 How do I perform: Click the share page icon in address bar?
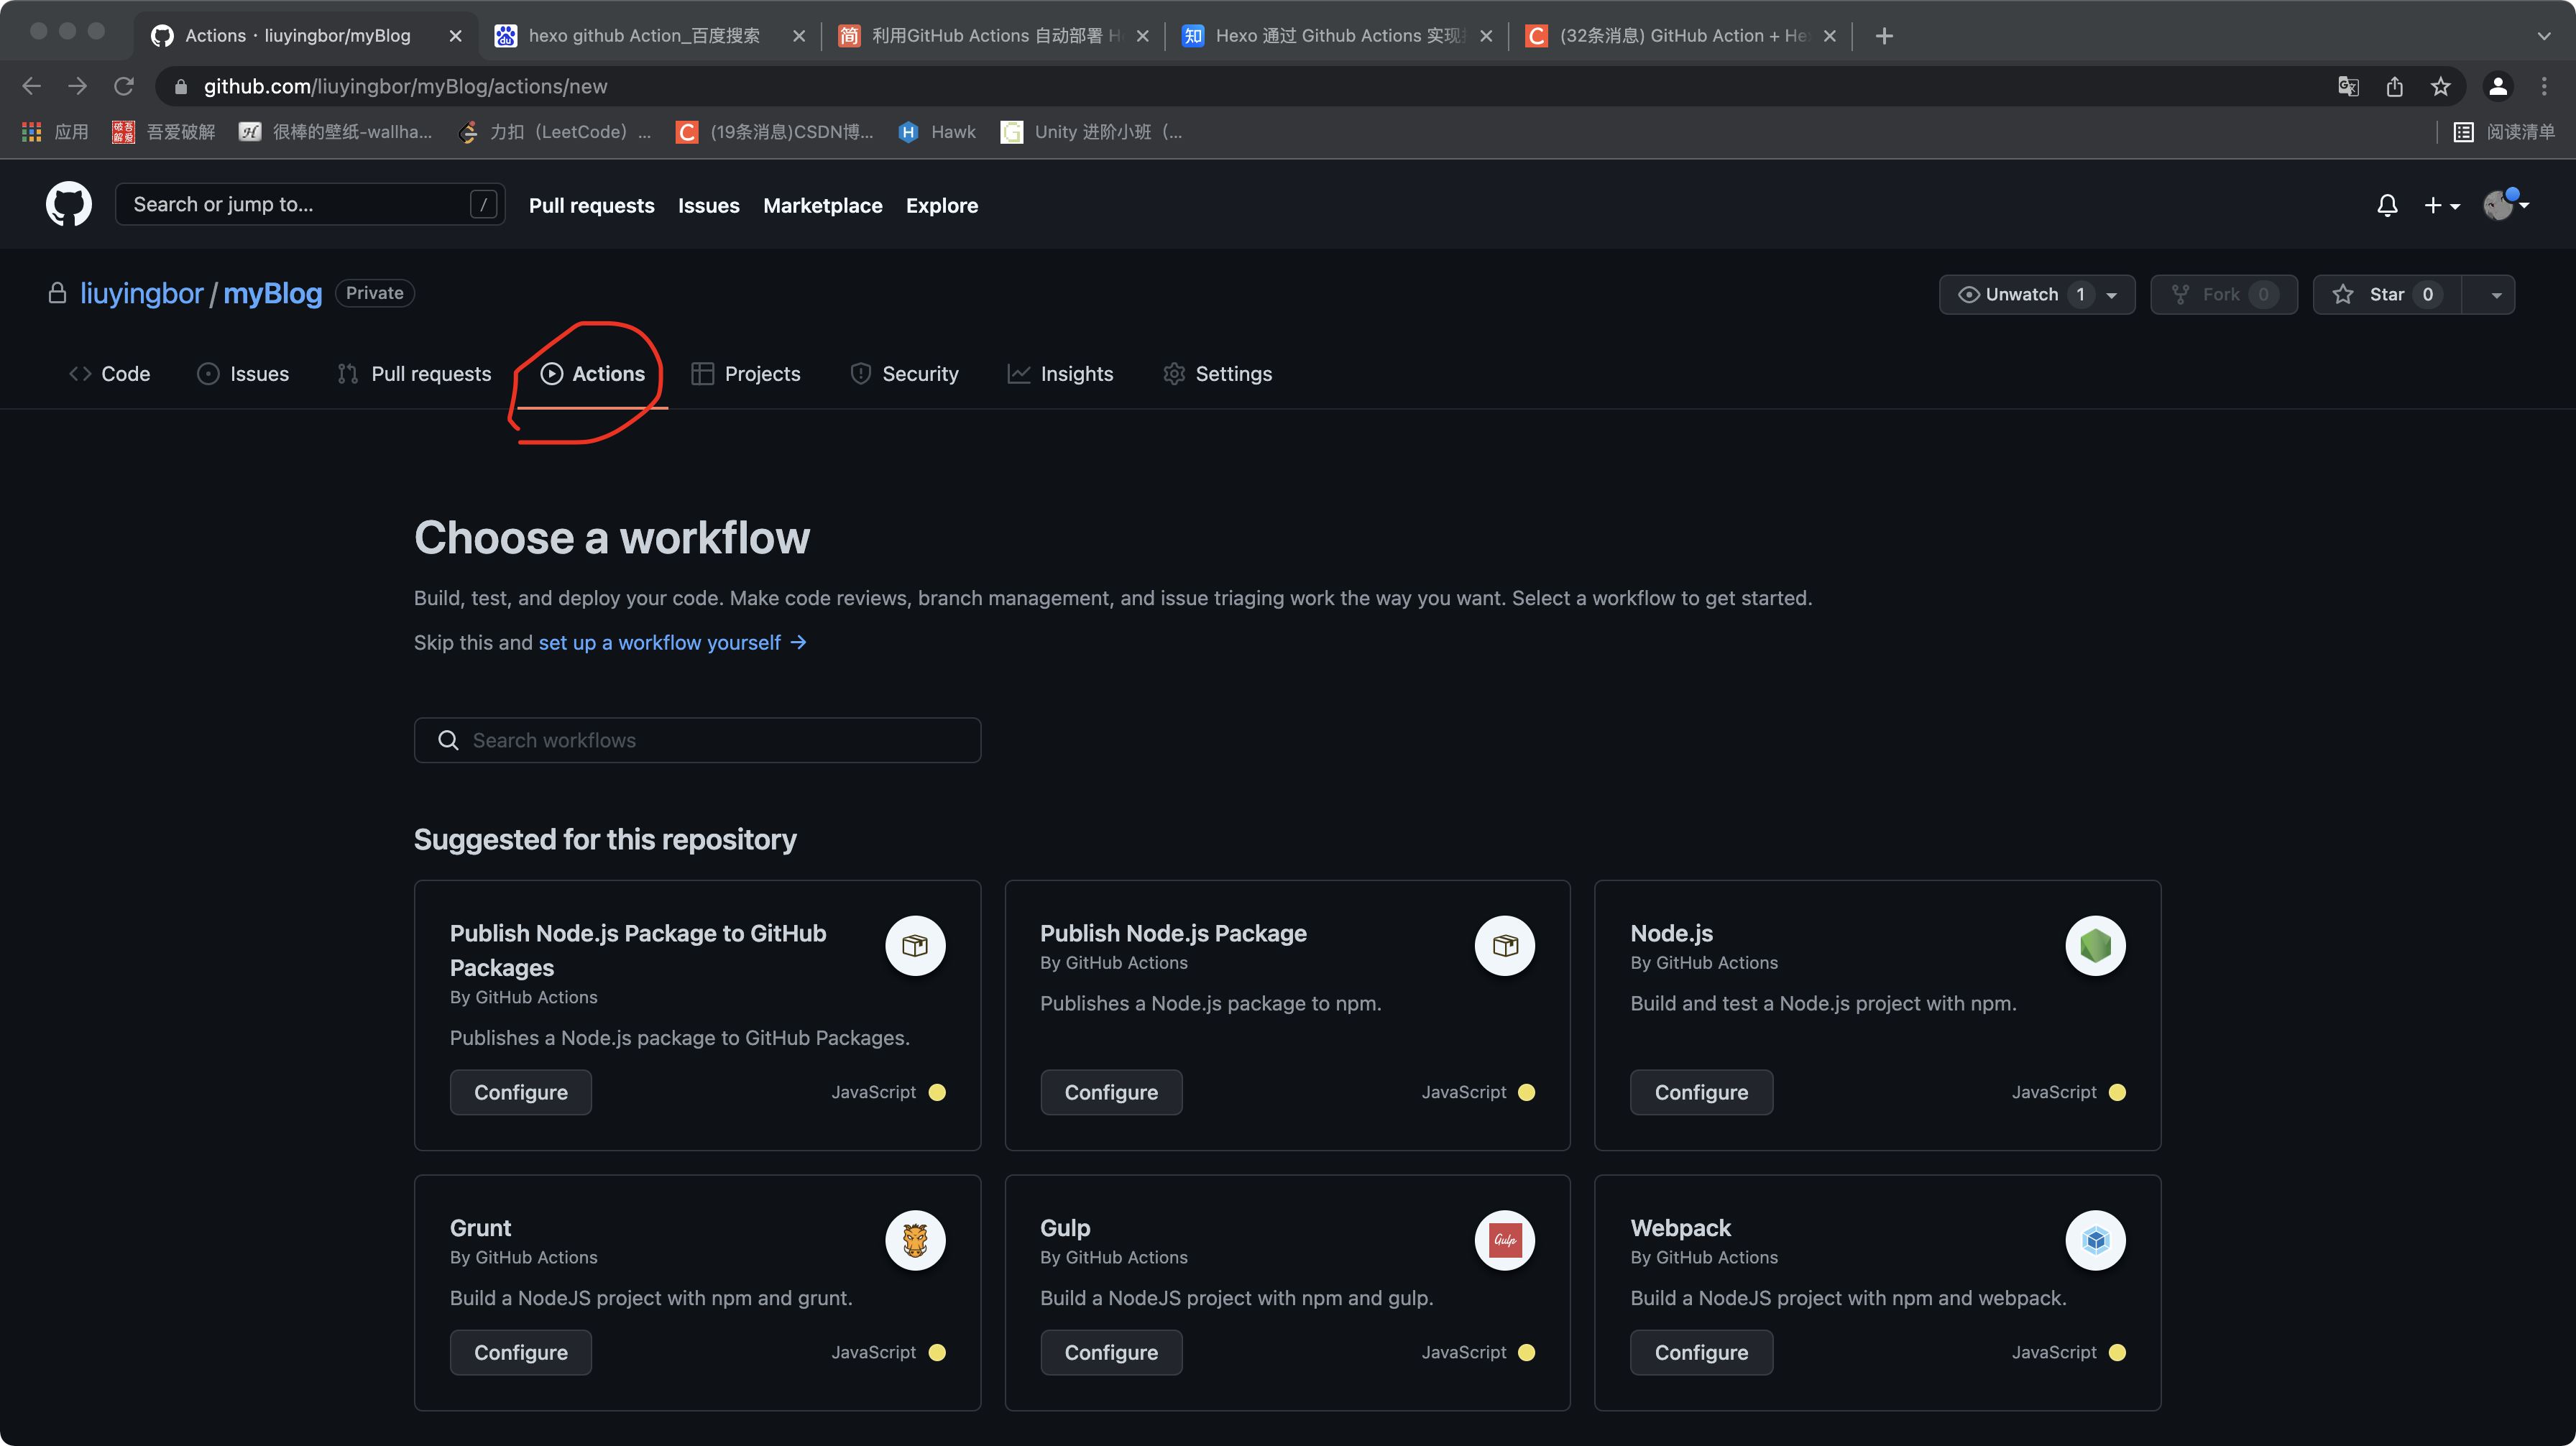[x=2395, y=87]
